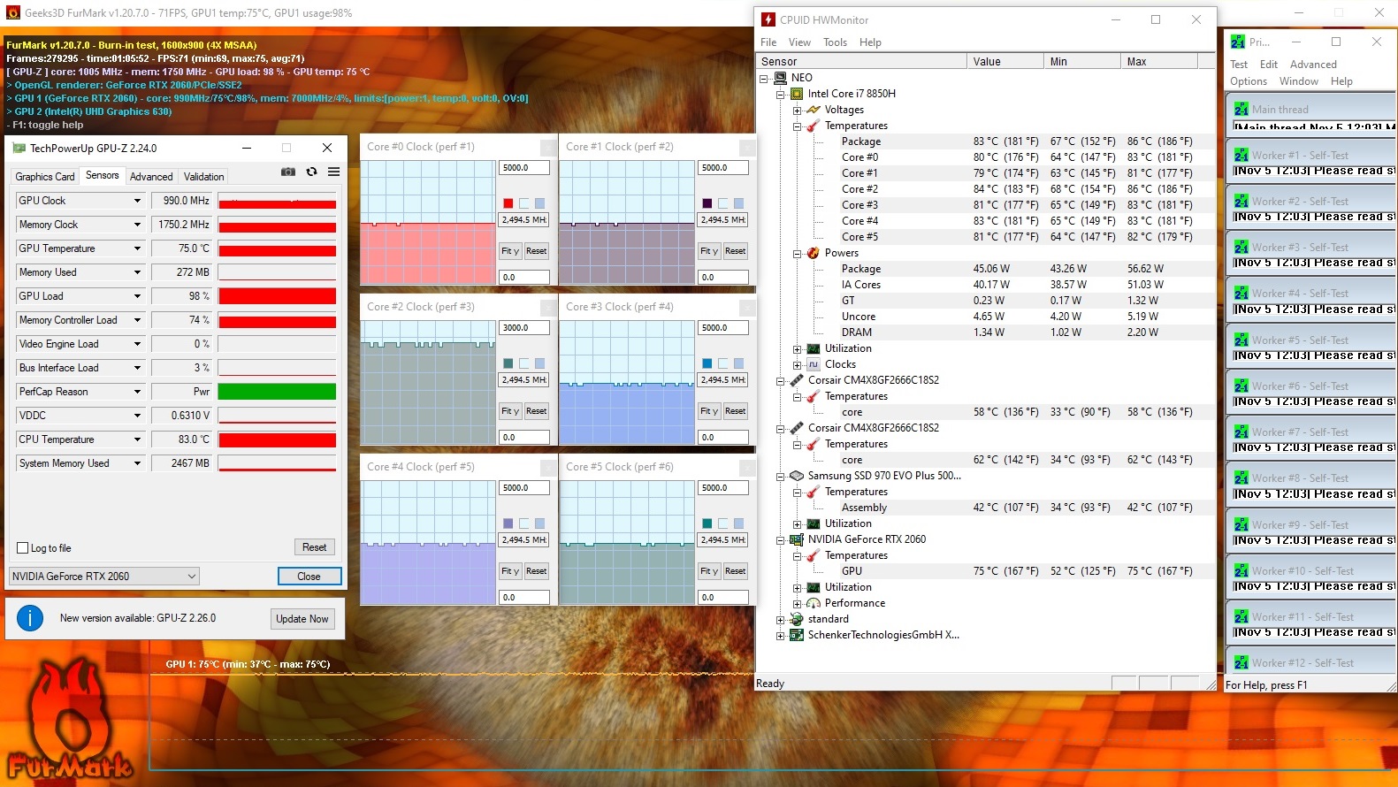This screenshot has height=787, width=1398.
Task: Click the Reset button in GPU-Z Sensors
Action: [x=314, y=548]
